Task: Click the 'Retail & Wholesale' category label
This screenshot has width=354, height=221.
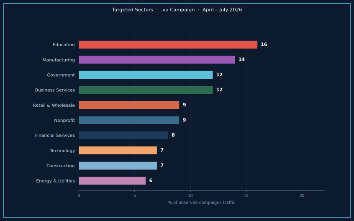Action: tap(54, 105)
